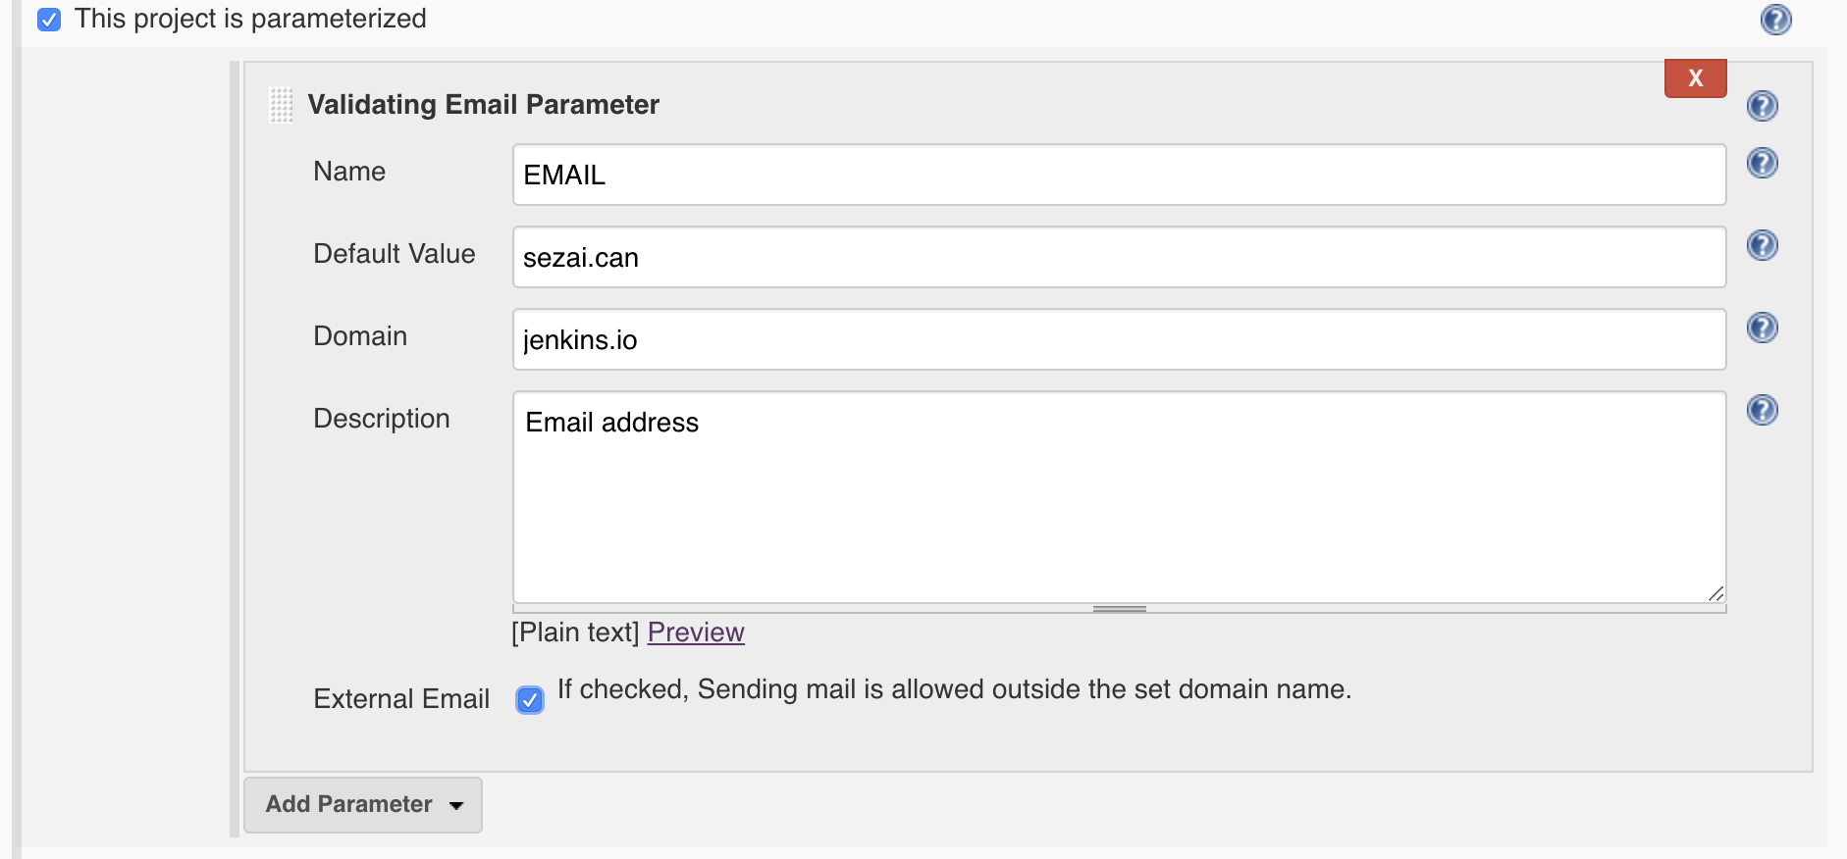
Task: Open help icon beside Description field
Action: pos(1763,410)
